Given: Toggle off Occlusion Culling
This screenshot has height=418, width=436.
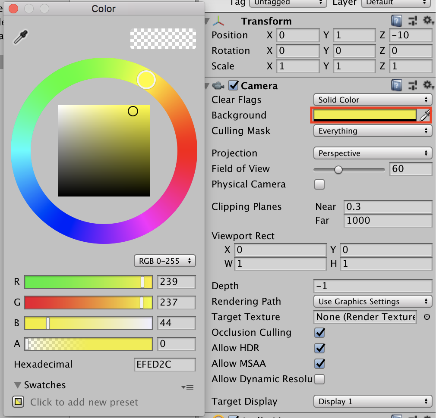Looking at the screenshot, I should click(319, 333).
